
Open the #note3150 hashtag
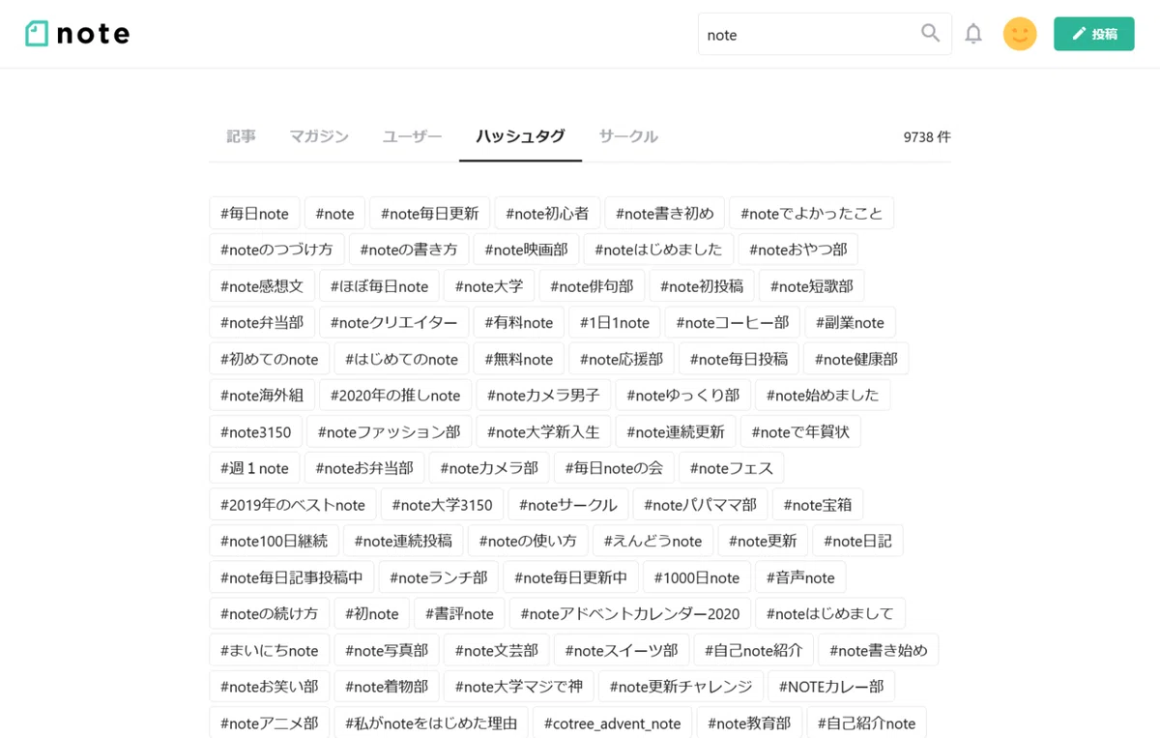[x=256, y=431]
